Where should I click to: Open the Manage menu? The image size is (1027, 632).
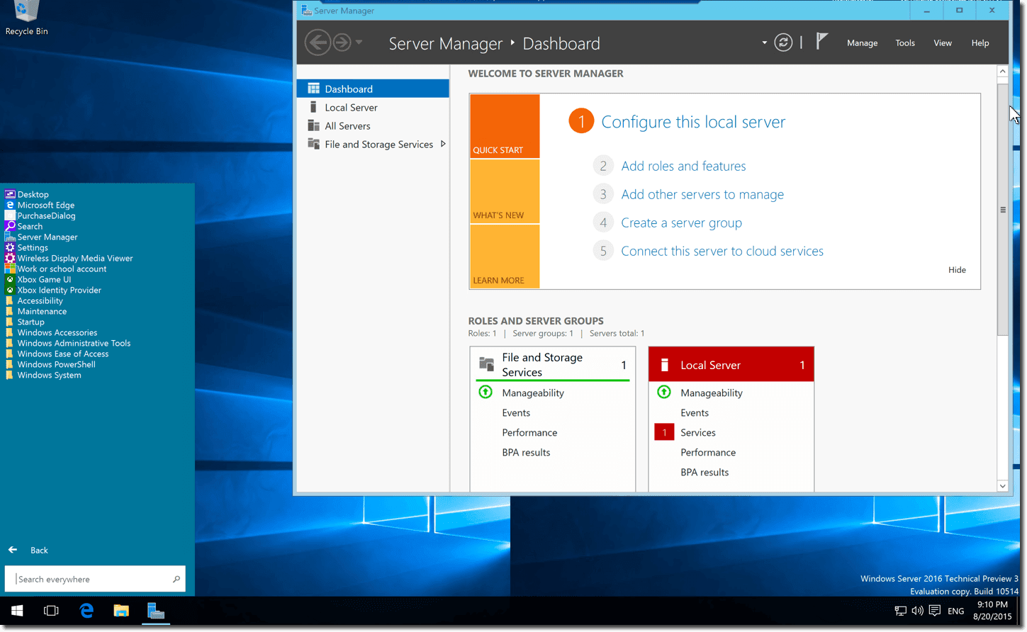tap(862, 43)
